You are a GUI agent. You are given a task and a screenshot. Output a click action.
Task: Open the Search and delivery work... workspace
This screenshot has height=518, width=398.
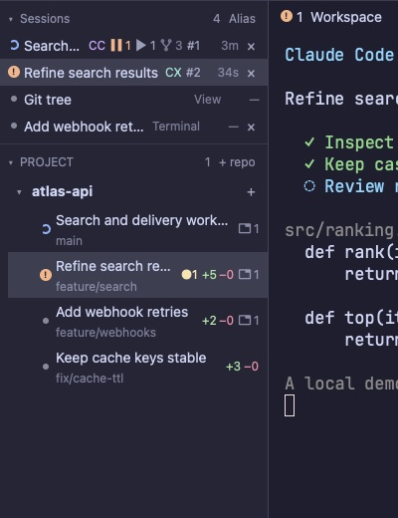(x=138, y=229)
